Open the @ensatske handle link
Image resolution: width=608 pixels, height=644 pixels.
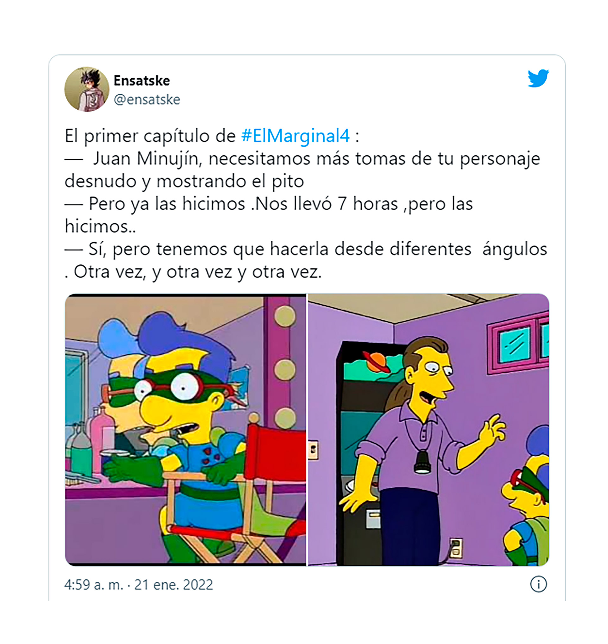tap(147, 99)
